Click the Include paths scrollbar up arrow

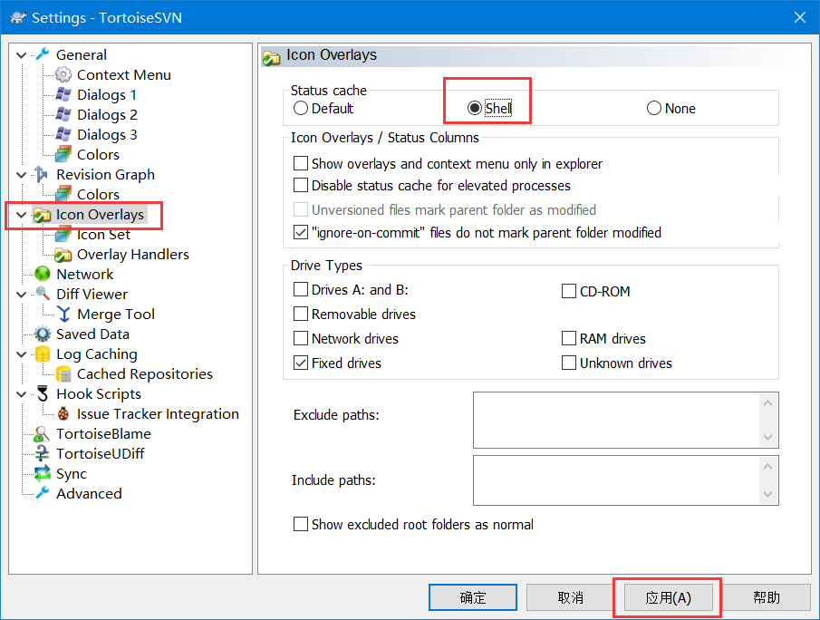coord(767,466)
